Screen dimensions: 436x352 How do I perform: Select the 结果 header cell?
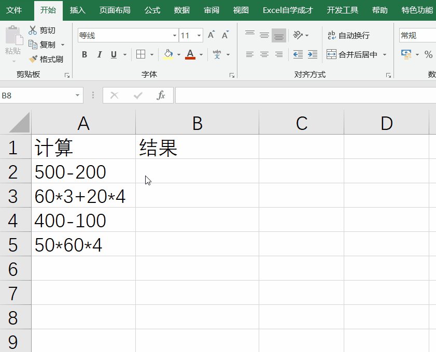pos(197,147)
